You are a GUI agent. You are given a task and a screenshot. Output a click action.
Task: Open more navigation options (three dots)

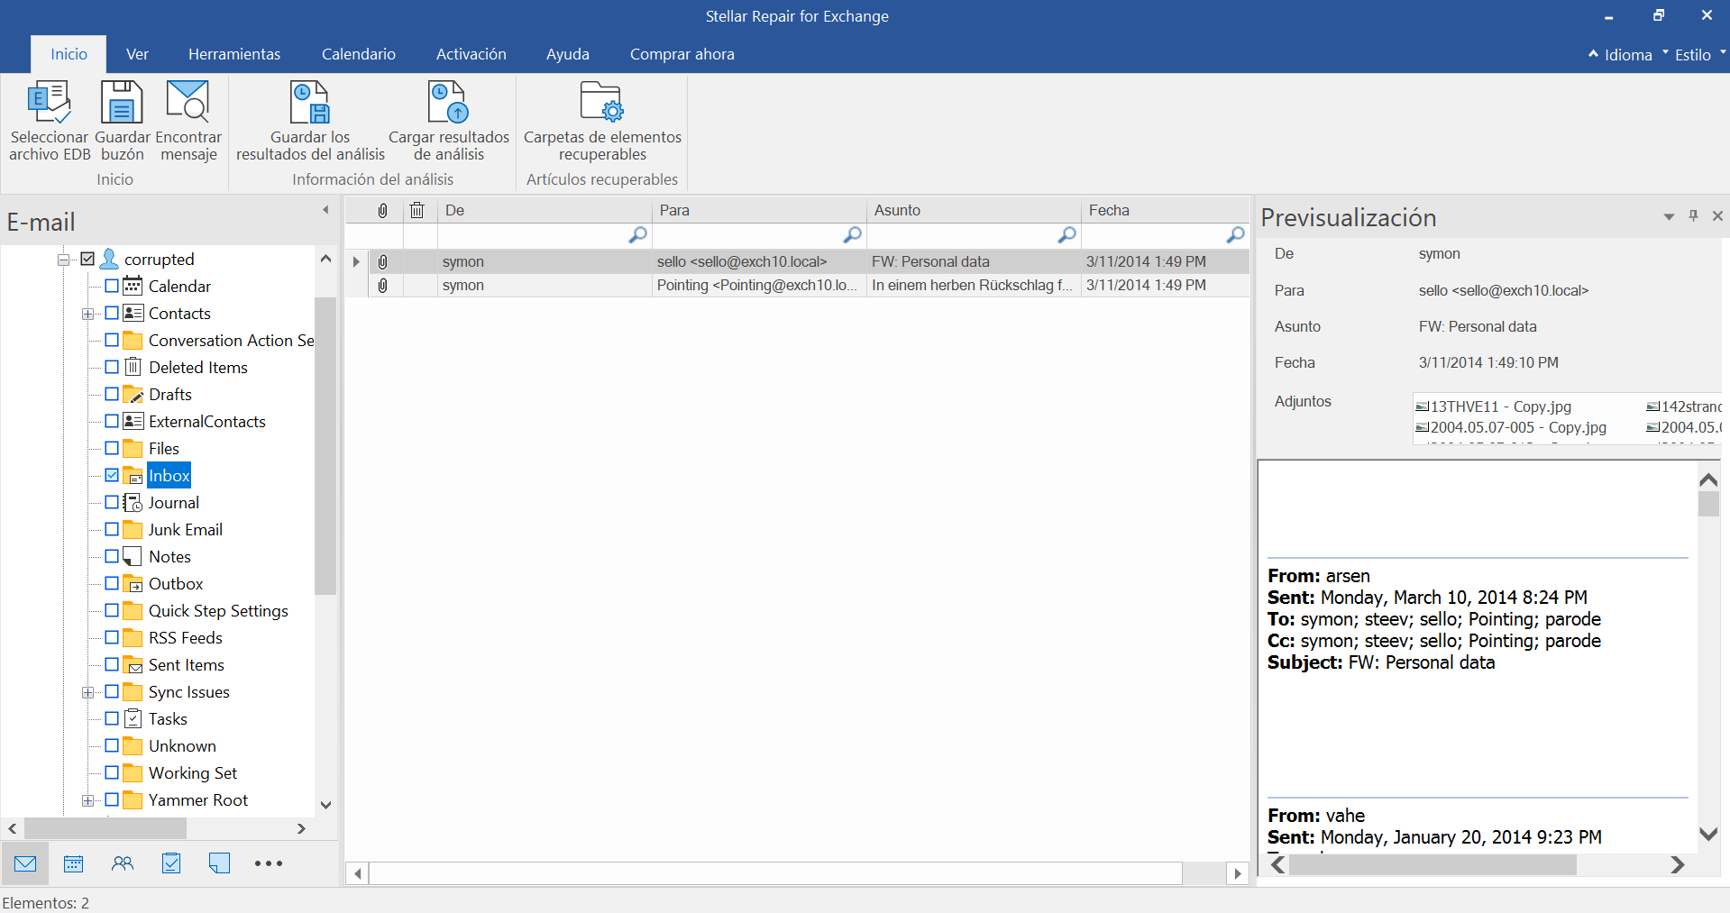[269, 863]
